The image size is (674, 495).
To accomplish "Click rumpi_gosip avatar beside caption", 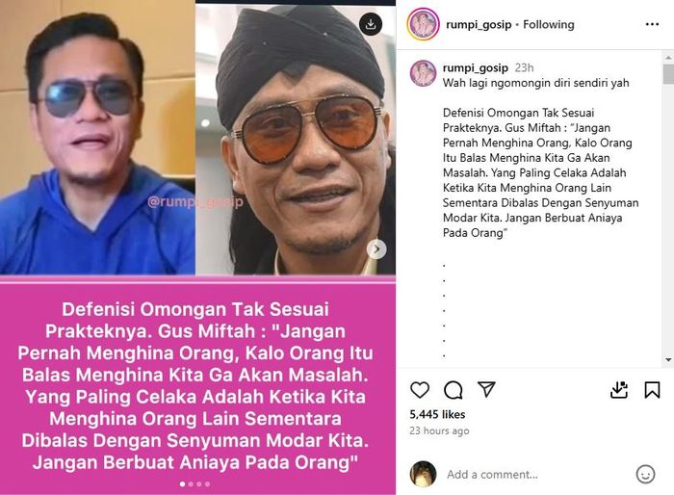I will pos(423,73).
